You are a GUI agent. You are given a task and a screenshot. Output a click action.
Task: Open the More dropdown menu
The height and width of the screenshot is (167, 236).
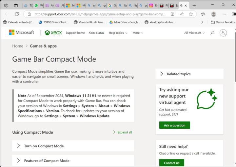[138, 33]
